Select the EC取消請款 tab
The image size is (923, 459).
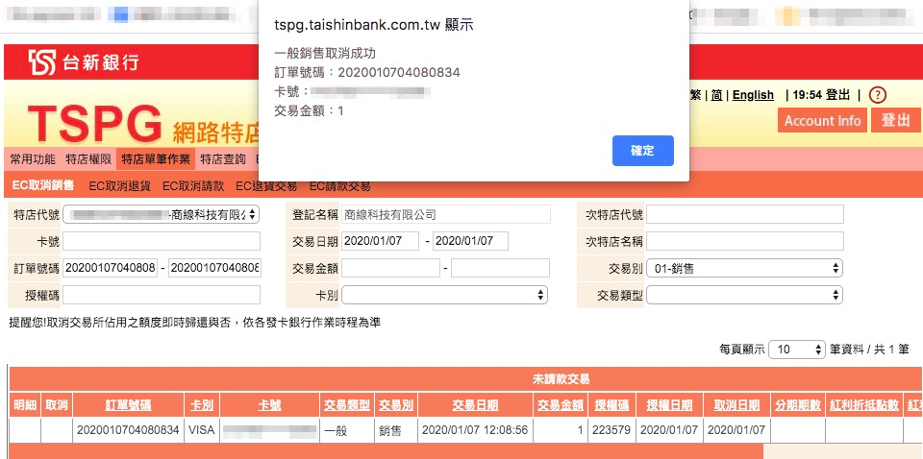tap(193, 185)
